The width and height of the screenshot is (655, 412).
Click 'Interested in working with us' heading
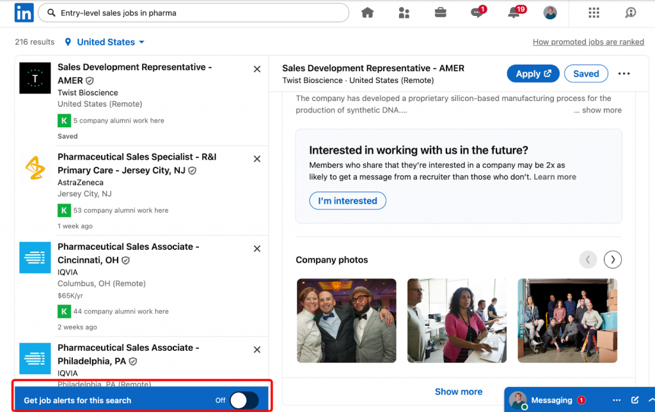[x=418, y=150]
